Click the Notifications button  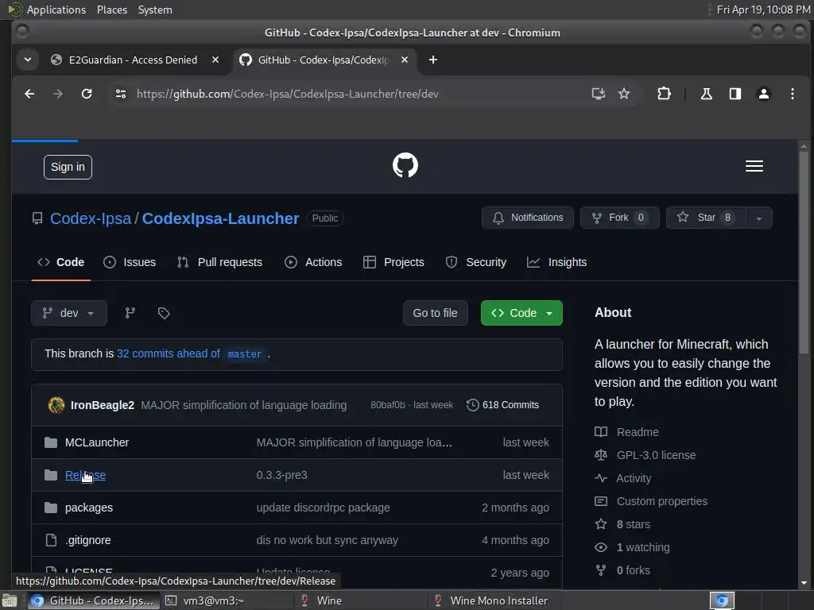tap(528, 218)
